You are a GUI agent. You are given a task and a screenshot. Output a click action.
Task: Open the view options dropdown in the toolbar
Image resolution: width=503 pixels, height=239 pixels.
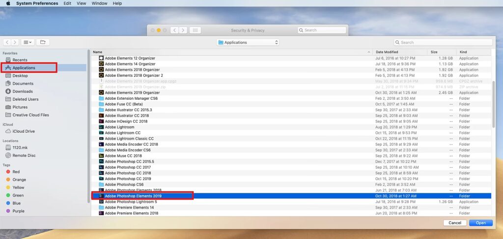(x=28, y=42)
